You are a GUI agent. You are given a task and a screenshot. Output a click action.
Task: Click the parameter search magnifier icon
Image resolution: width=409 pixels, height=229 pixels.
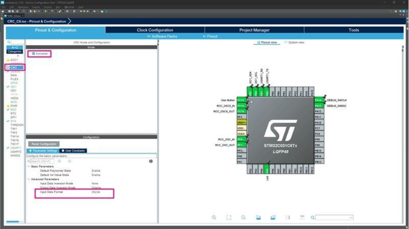pos(29,161)
